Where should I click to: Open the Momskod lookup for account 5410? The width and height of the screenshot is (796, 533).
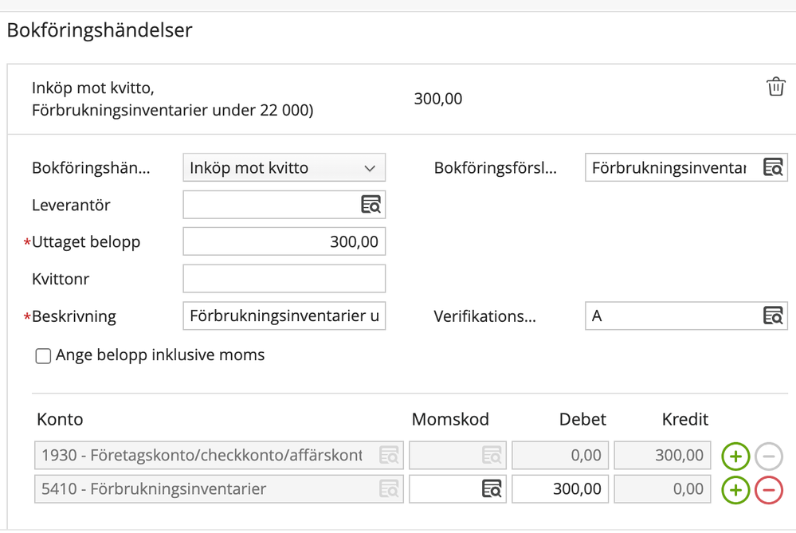(492, 489)
